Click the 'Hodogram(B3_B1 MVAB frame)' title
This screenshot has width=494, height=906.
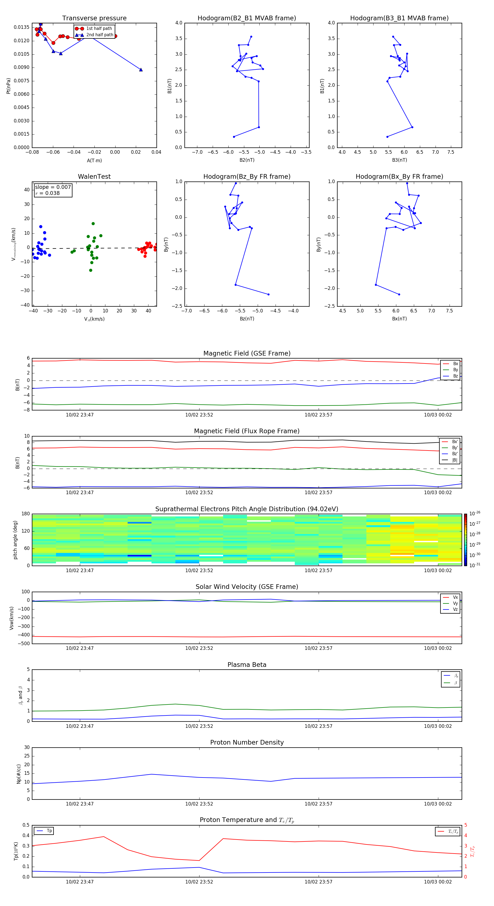click(x=399, y=18)
